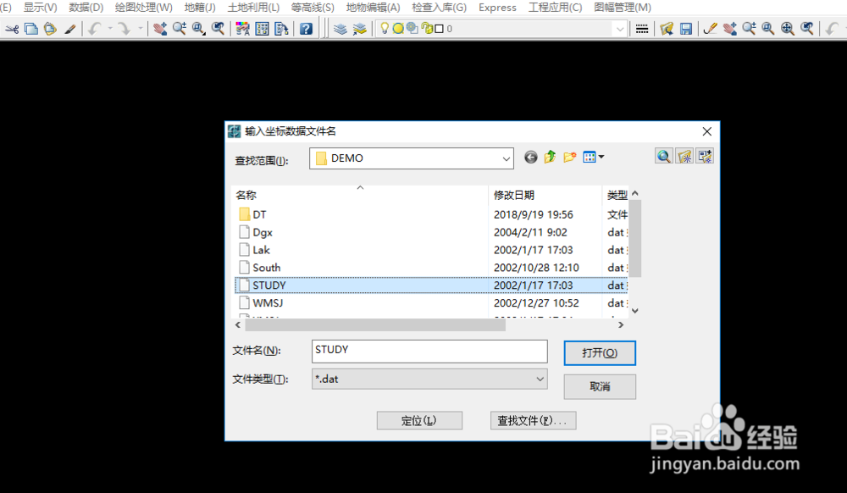The height and width of the screenshot is (493, 847).
Task: Create new folder icon in file dialog
Action: pyautogui.click(x=569, y=158)
